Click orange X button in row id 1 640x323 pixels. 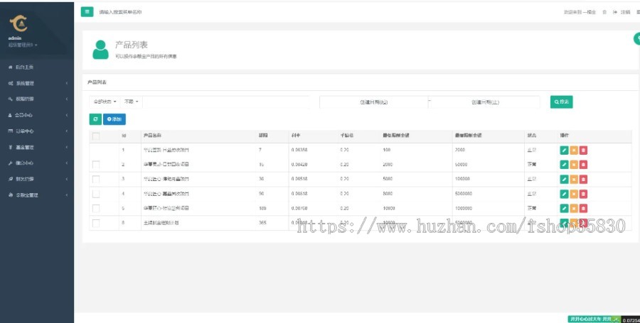pos(574,150)
